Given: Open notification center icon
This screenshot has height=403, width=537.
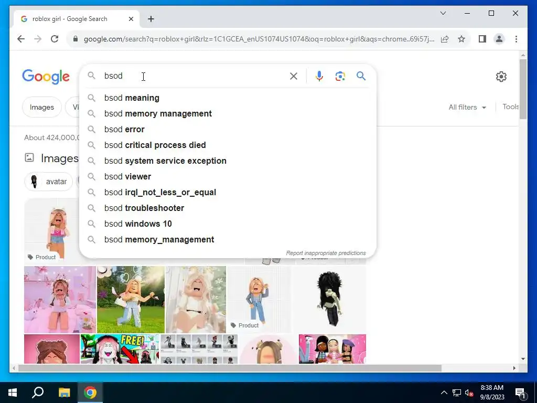Looking at the screenshot, I should [521, 393].
